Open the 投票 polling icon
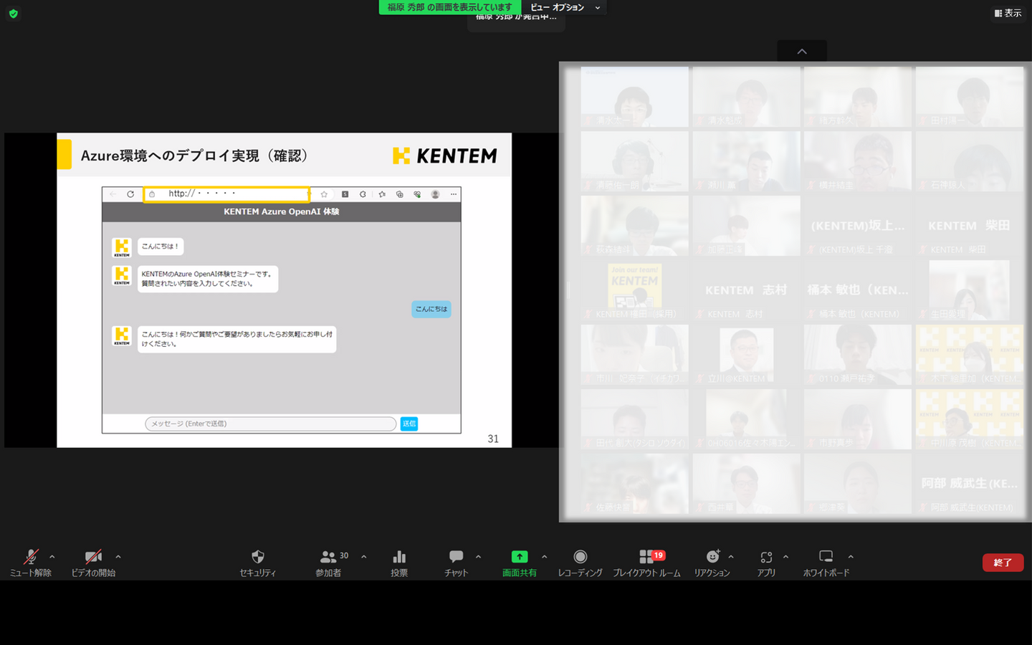This screenshot has width=1032, height=645. [x=399, y=562]
